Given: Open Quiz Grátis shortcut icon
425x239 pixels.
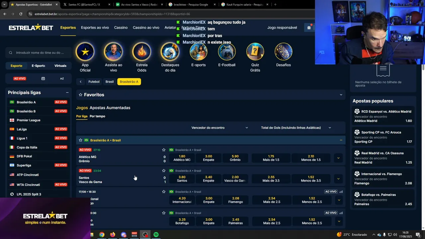Looking at the screenshot, I should pyautogui.click(x=255, y=52).
